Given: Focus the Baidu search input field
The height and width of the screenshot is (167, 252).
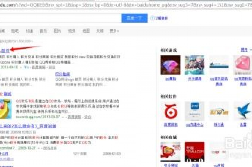Looking at the screenshot, I should tap(61, 18).
